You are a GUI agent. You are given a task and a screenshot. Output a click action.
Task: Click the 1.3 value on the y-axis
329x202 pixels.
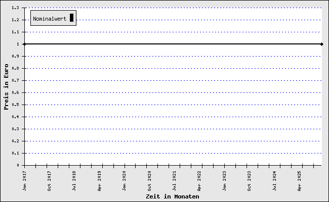pyautogui.click(x=19, y=8)
